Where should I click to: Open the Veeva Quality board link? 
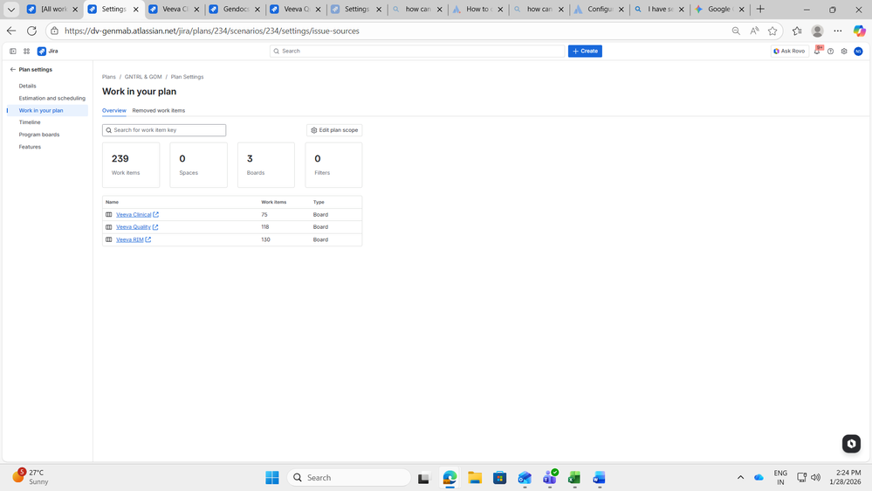click(x=134, y=227)
